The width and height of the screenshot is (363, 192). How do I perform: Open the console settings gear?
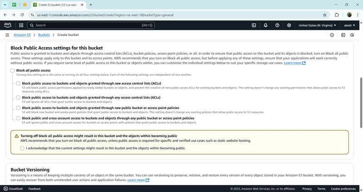289,25
